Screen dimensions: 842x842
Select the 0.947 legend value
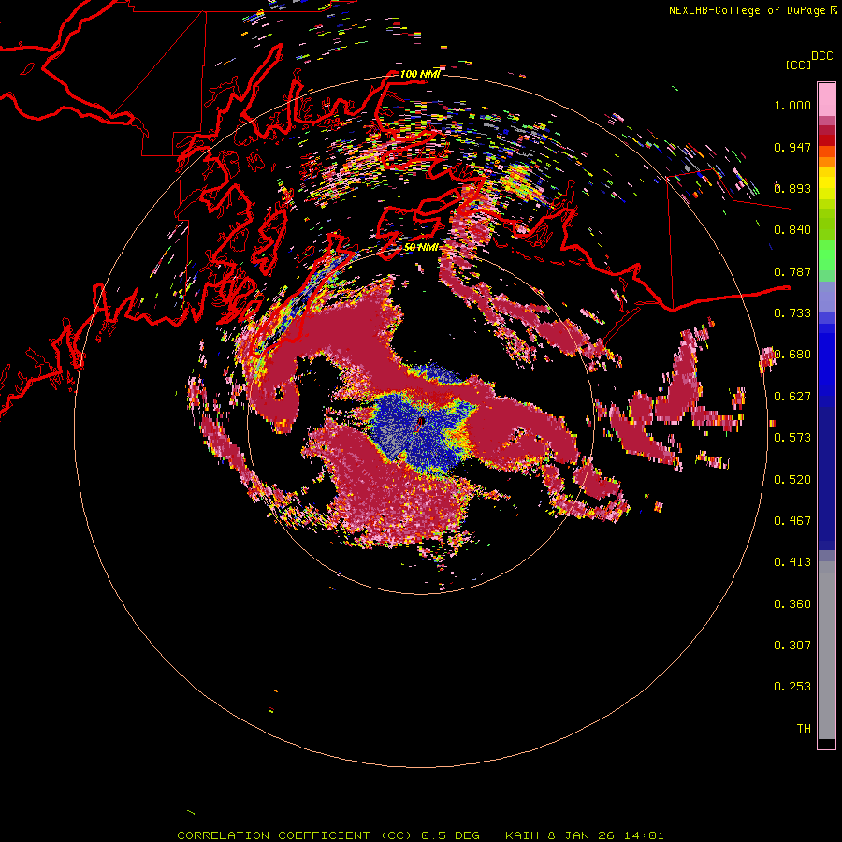792,147
